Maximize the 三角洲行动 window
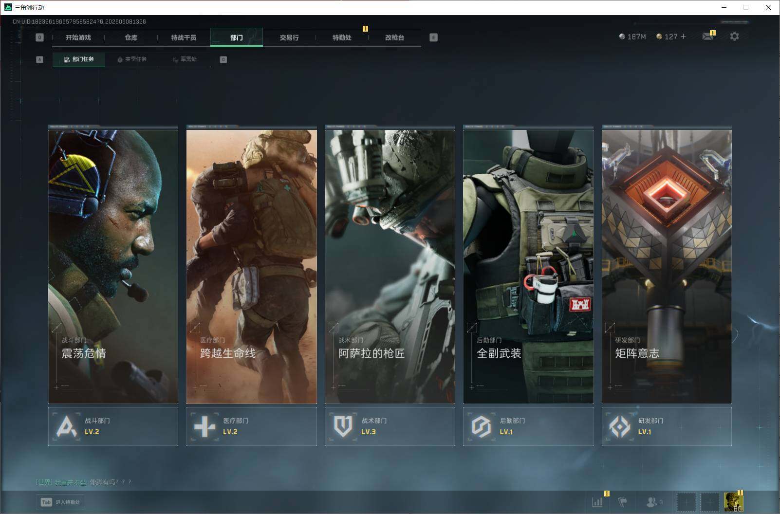Image resolution: width=780 pixels, height=514 pixels. tap(746, 7)
